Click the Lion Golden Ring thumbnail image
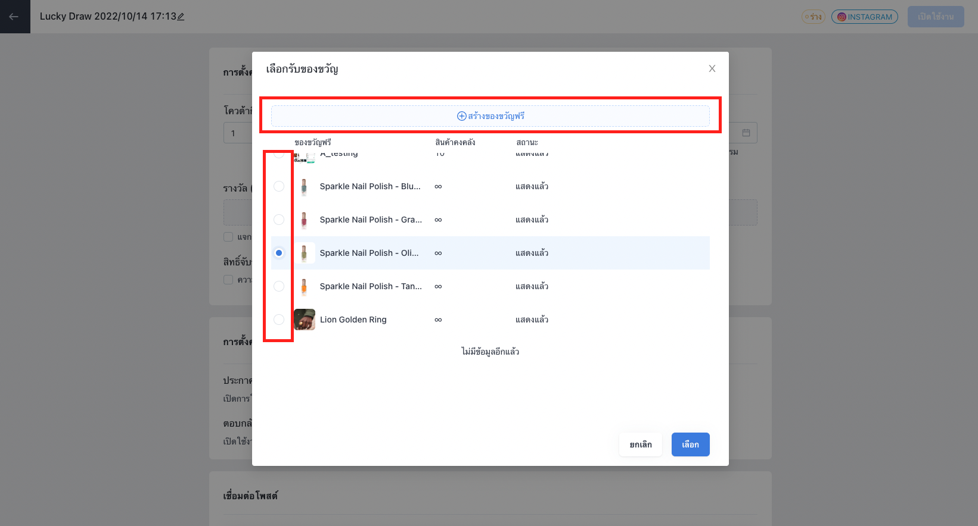Screen dimensions: 978x526 click(305, 320)
